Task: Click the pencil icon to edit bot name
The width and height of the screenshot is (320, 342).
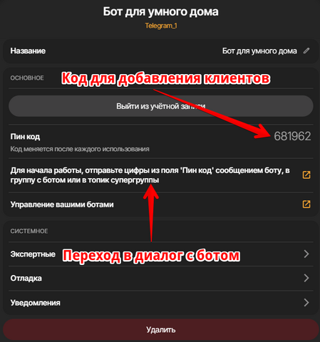Action: [x=306, y=51]
